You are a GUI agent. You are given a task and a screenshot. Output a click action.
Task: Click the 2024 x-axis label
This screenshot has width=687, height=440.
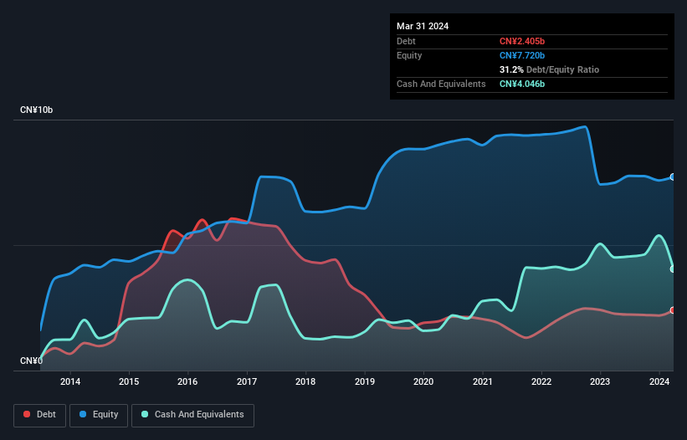click(x=659, y=381)
